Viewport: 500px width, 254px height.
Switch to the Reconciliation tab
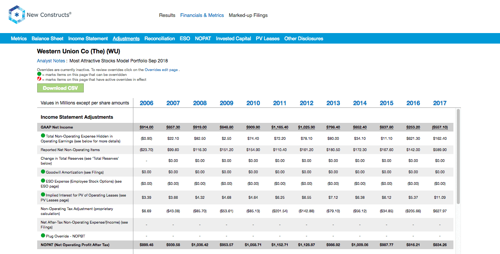[160, 38]
